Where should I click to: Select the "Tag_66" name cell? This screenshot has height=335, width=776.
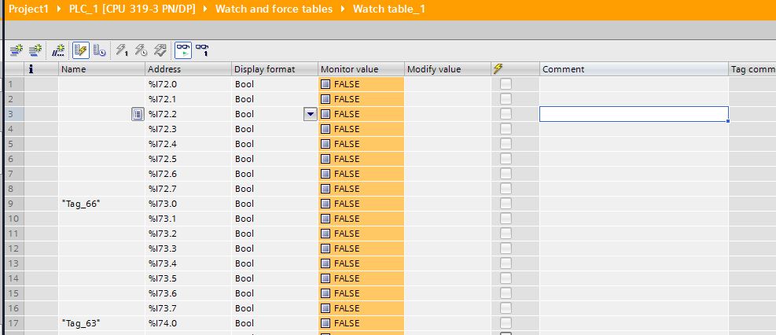point(102,204)
